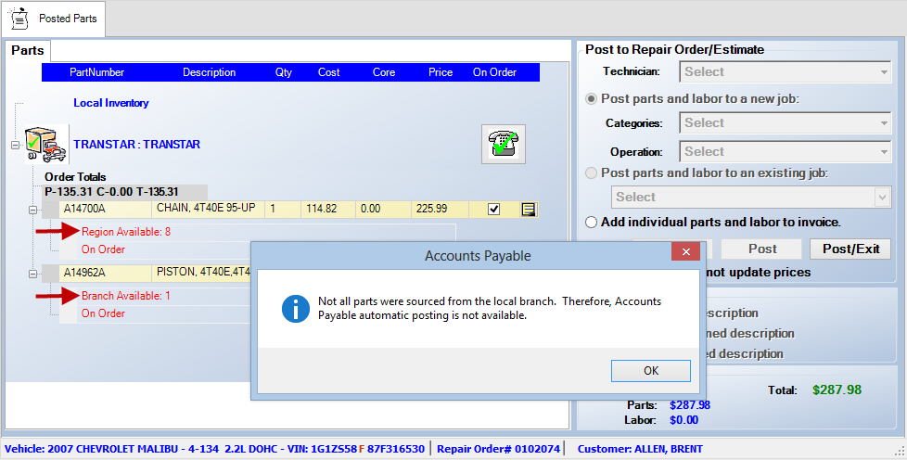Toggle the On Order checkbox for A14700A
The width and height of the screenshot is (907, 460).
494,210
